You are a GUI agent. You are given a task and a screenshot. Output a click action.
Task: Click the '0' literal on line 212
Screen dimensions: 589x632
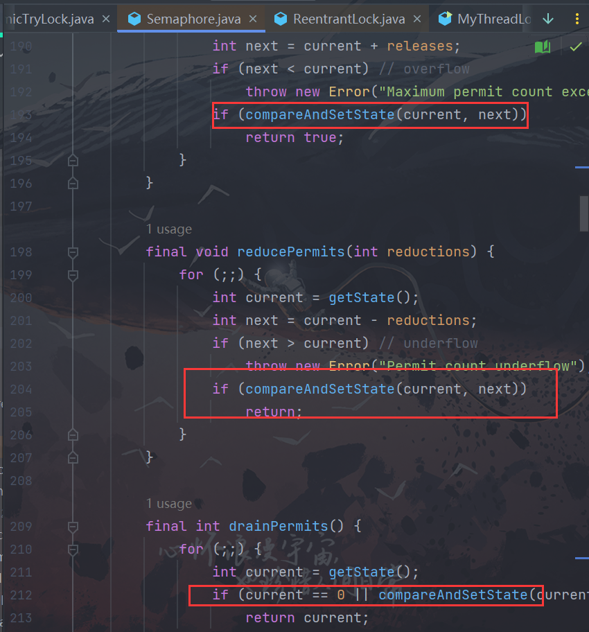click(341, 595)
